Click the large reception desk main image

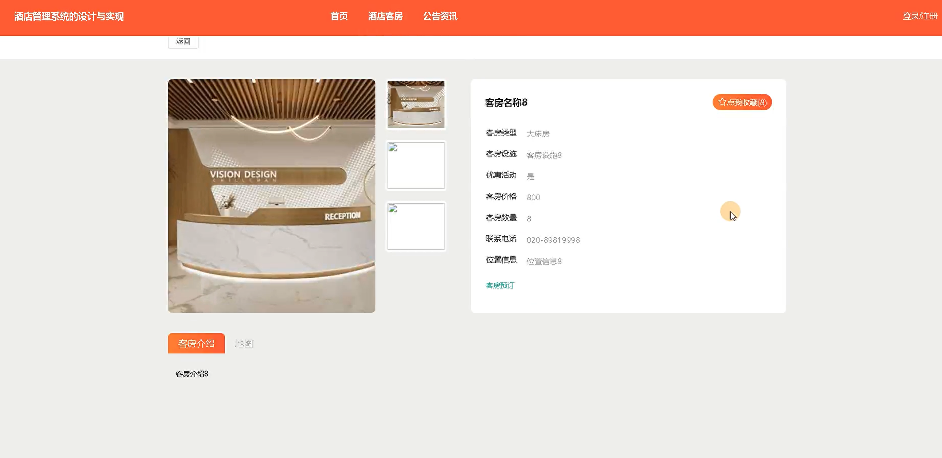[x=272, y=196]
